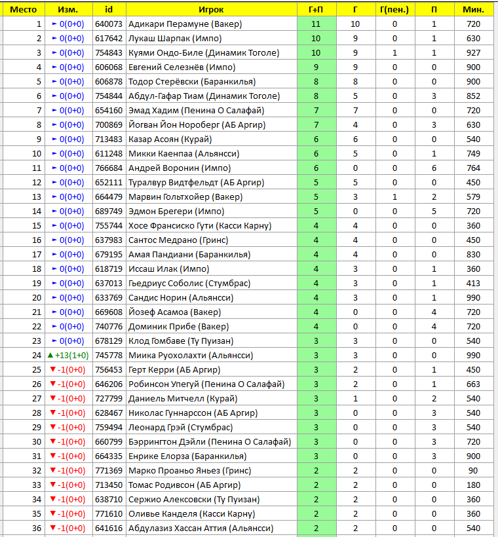Click the Игрок column header
This screenshot has width=498, height=537.
(x=211, y=10)
